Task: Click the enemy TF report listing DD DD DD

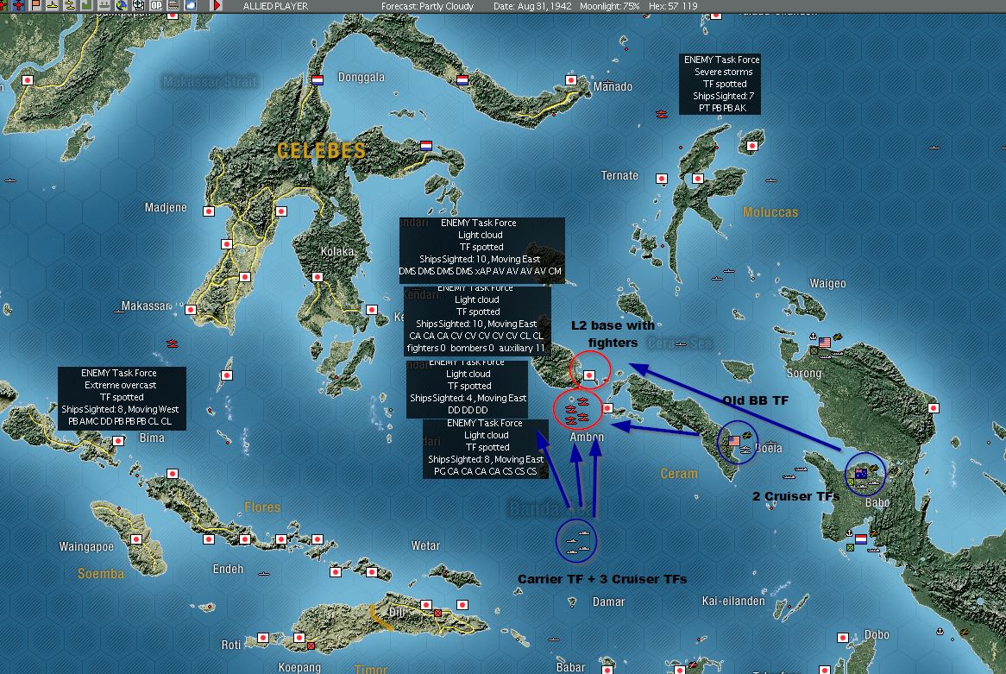Action: point(467,388)
